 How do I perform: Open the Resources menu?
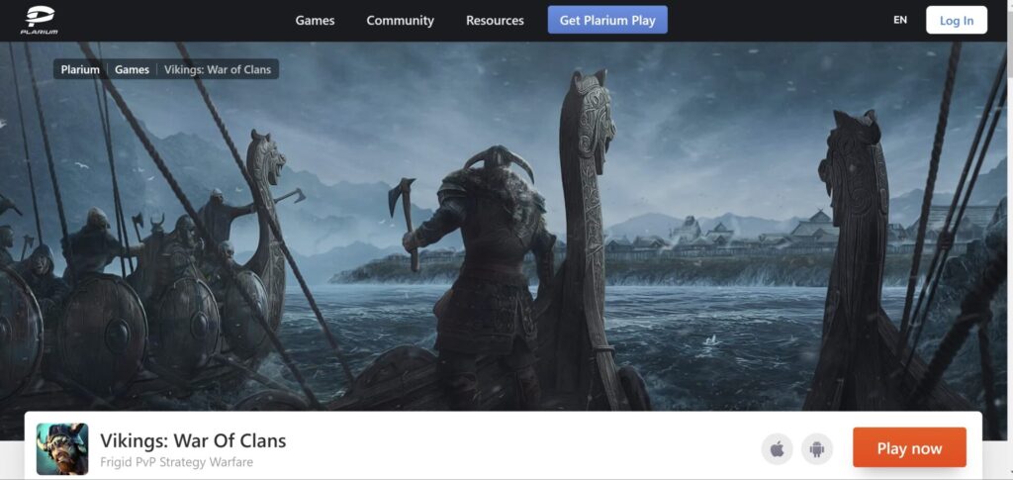point(495,21)
